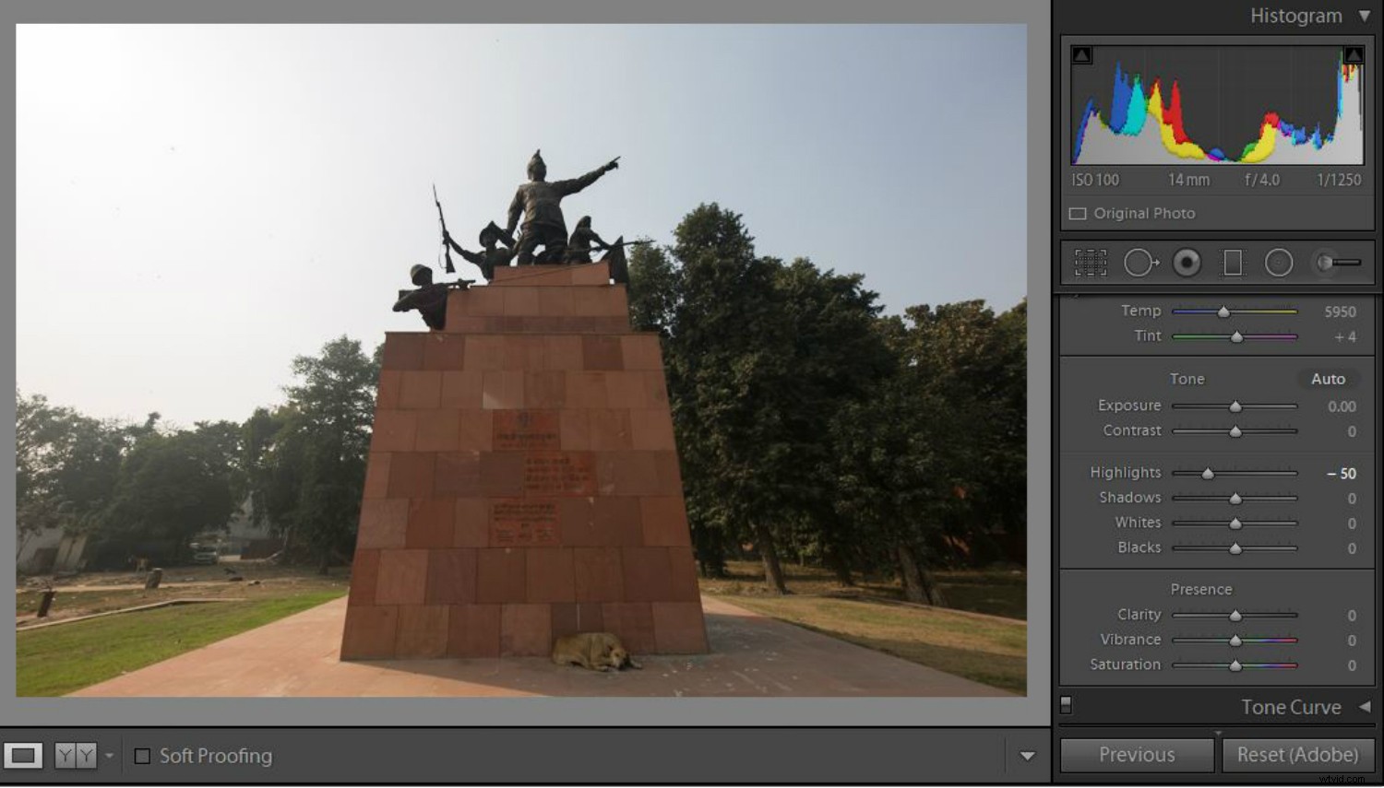Collapse the Histogram panel
This screenshot has width=1384, height=788.
1365,16
